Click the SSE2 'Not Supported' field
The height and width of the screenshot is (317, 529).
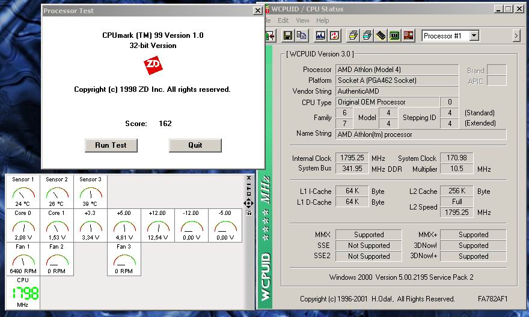tap(368, 256)
